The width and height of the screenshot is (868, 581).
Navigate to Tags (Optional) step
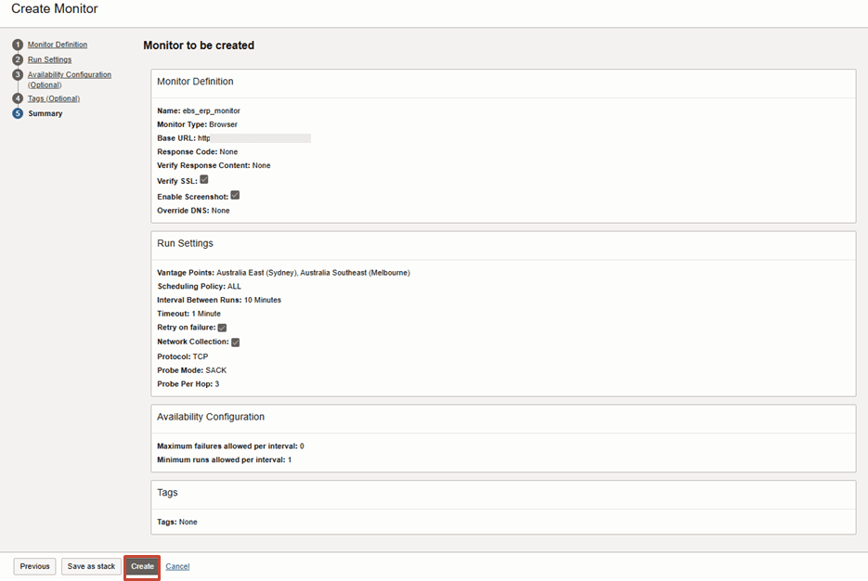pos(54,98)
